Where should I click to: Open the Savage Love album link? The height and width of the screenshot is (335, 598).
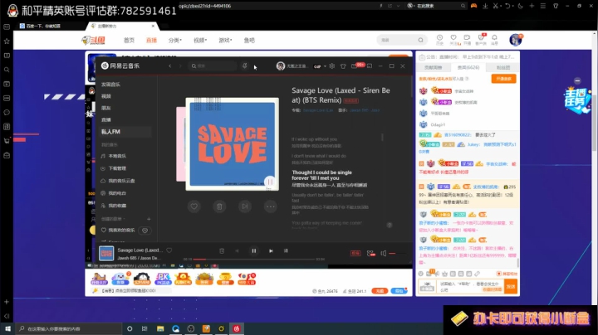pos(318,110)
